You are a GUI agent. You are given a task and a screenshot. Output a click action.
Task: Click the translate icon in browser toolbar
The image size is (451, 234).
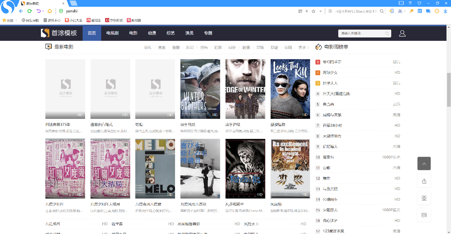pos(420,11)
